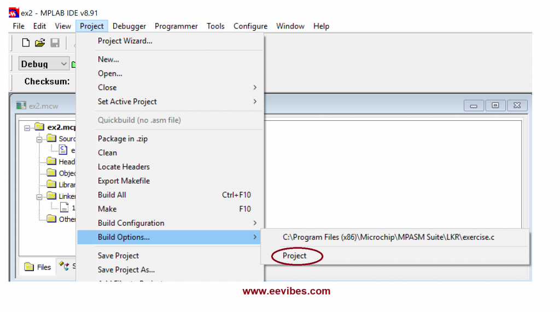The image size is (560, 312).
Task: Select the Header Files folder icon
Action: (x=52, y=161)
